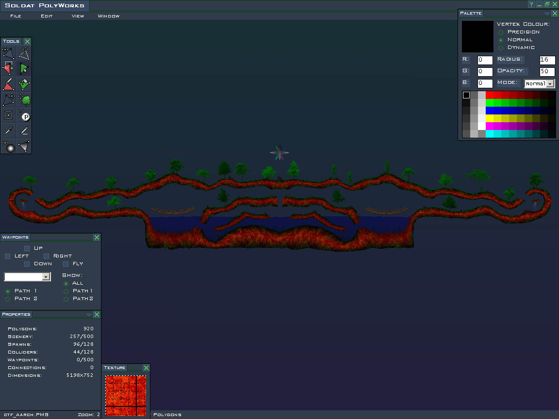Enable the Up waypoint checkbox
This screenshot has width=559, height=419.
[x=27, y=248]
